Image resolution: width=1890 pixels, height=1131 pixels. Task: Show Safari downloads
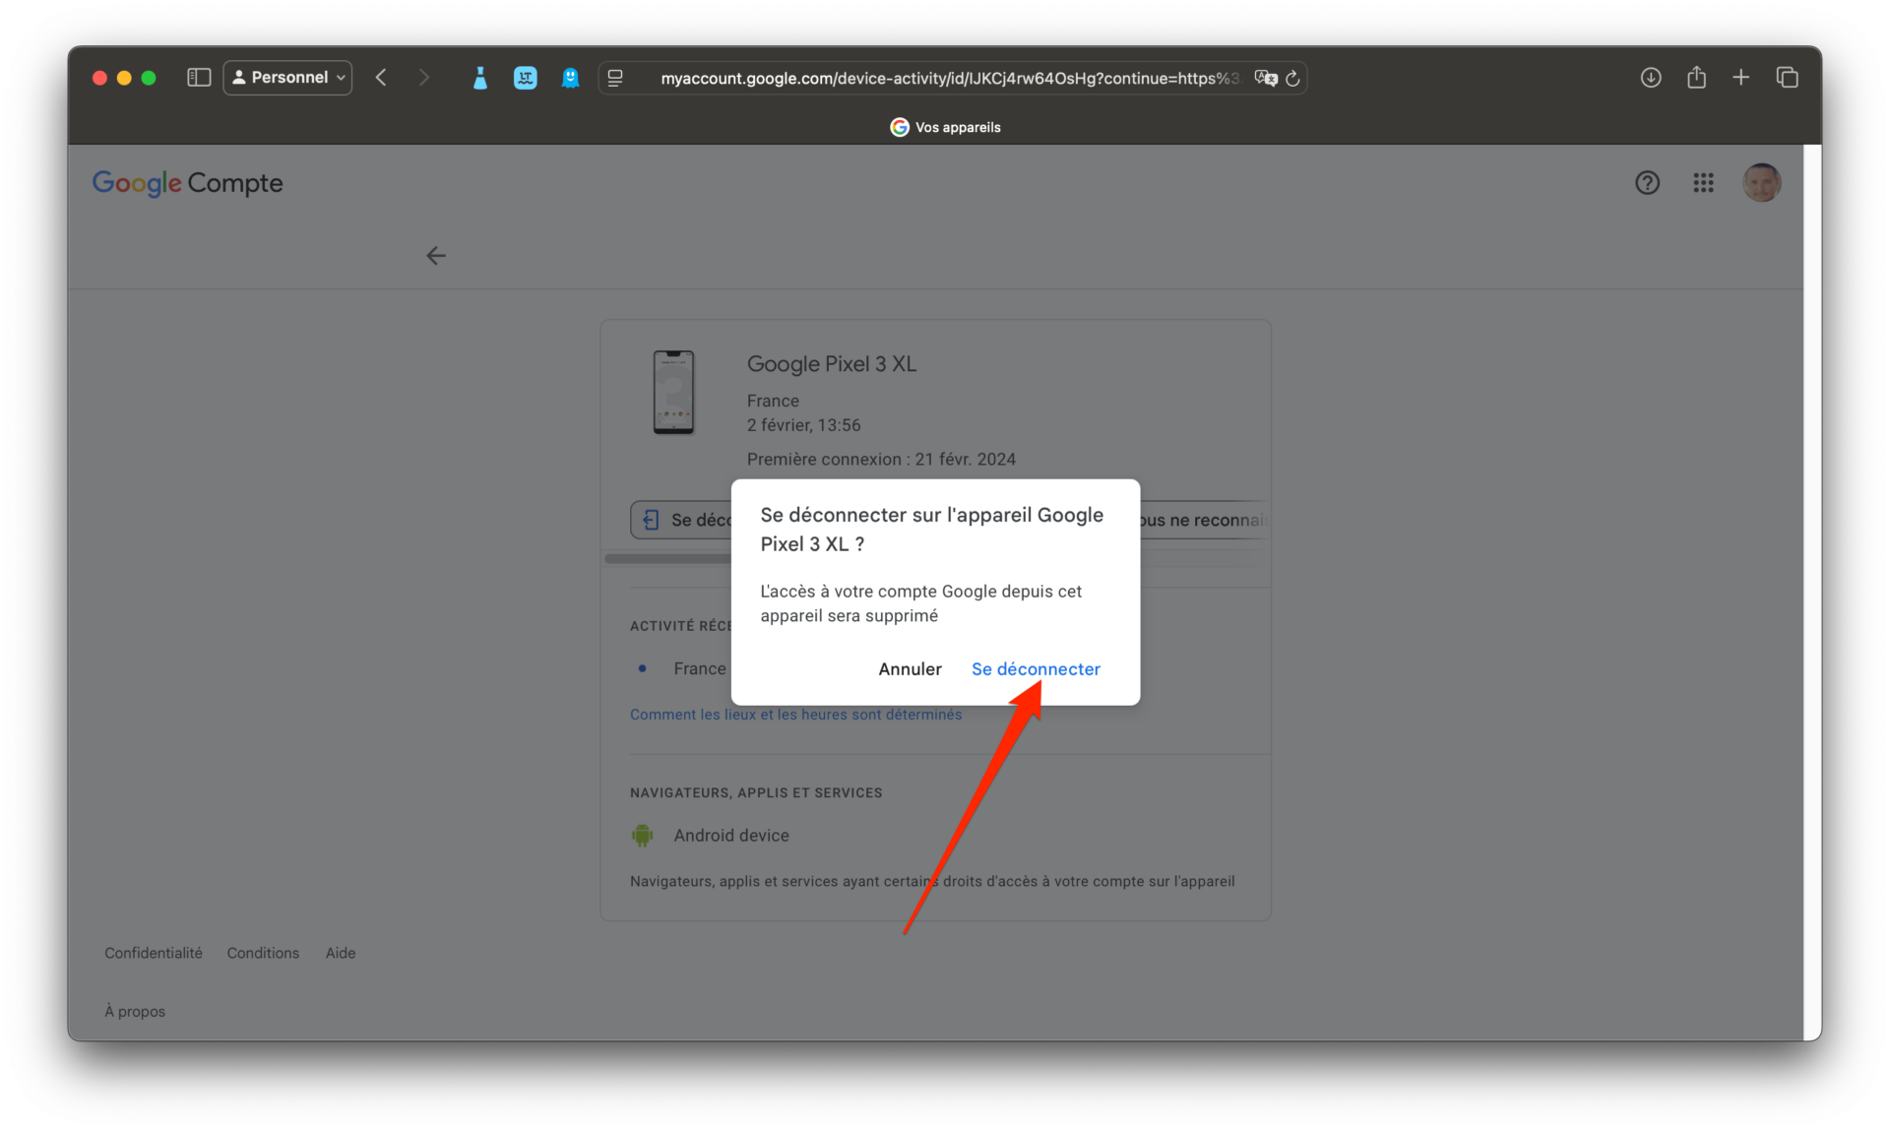click(x=1651, y=78)
